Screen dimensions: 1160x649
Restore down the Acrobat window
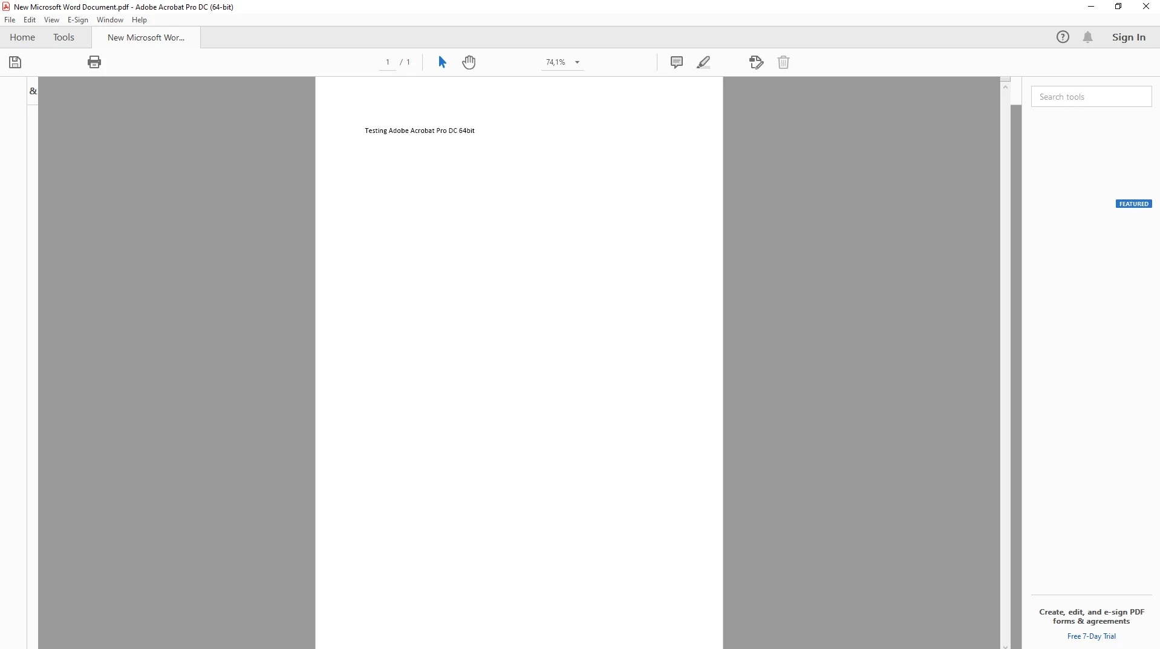(x=1118, y=7)
